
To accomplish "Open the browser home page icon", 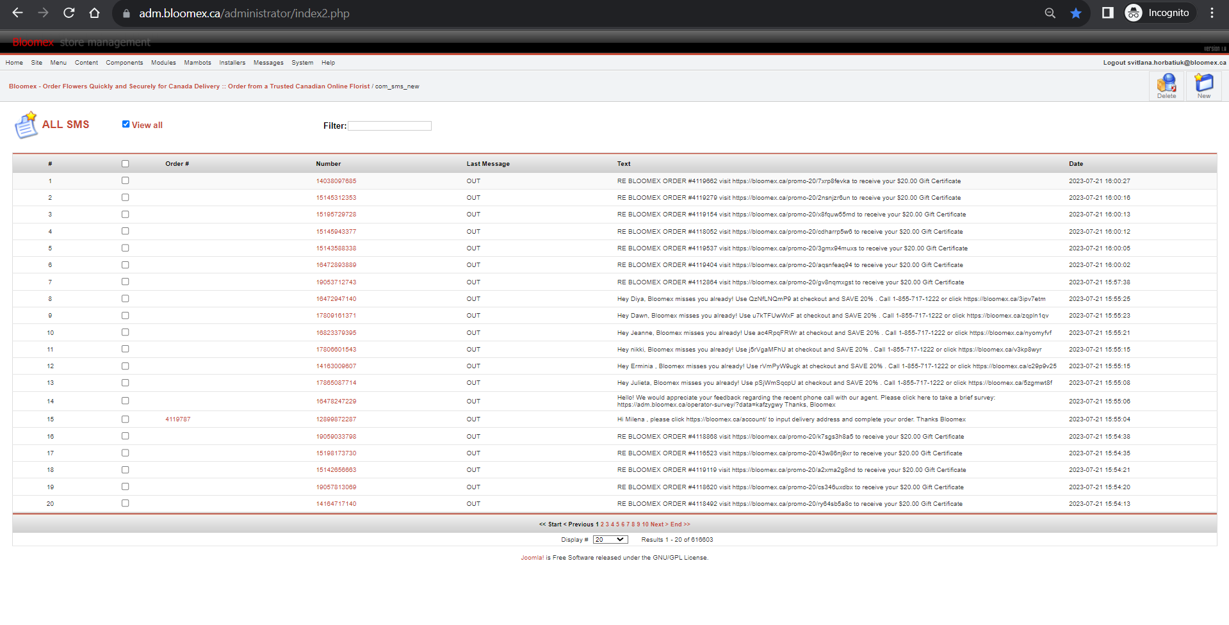I will (94, 13).
